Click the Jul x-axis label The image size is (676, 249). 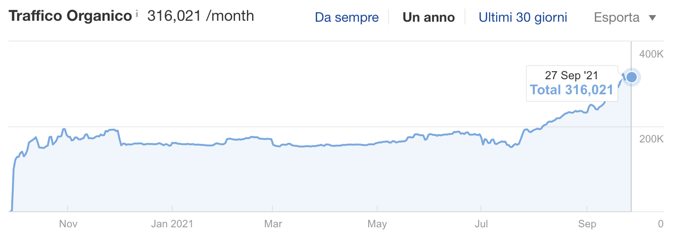point(482,224)
